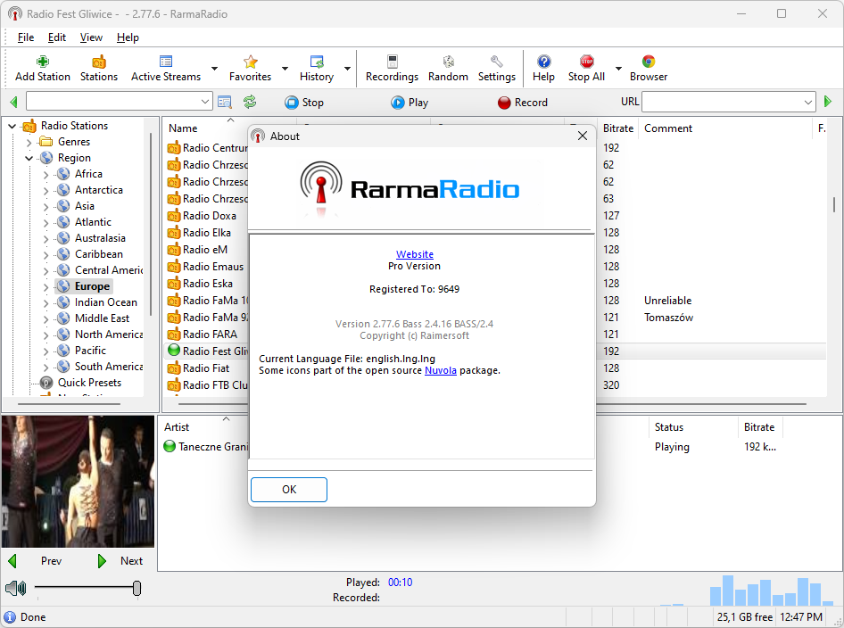This screenshot has height=628, width=844.
Task: Start playback with the Play button
Action: (x=410, y=103)
